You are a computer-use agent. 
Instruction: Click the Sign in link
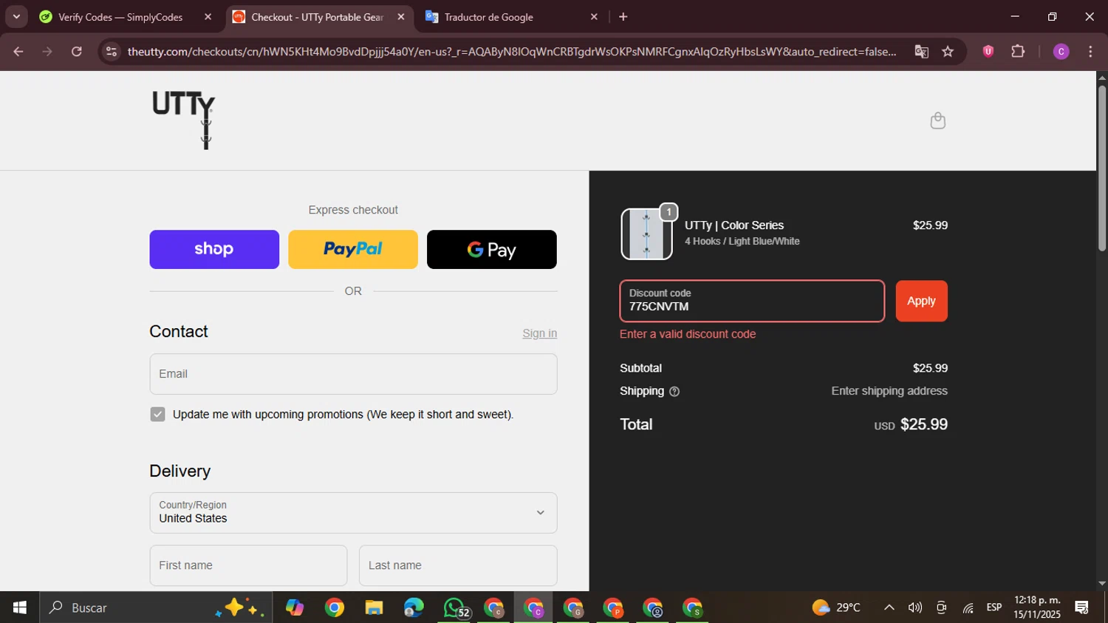(540, 333)
